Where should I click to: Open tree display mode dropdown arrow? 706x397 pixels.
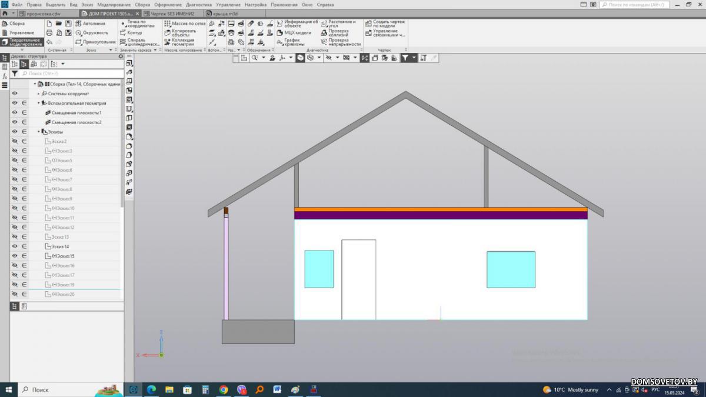(x=63, y=64)
